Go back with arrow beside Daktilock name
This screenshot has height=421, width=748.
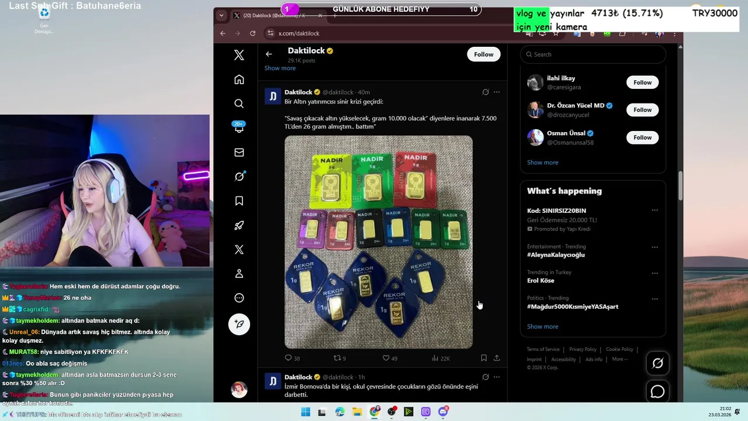coord(269,54)
